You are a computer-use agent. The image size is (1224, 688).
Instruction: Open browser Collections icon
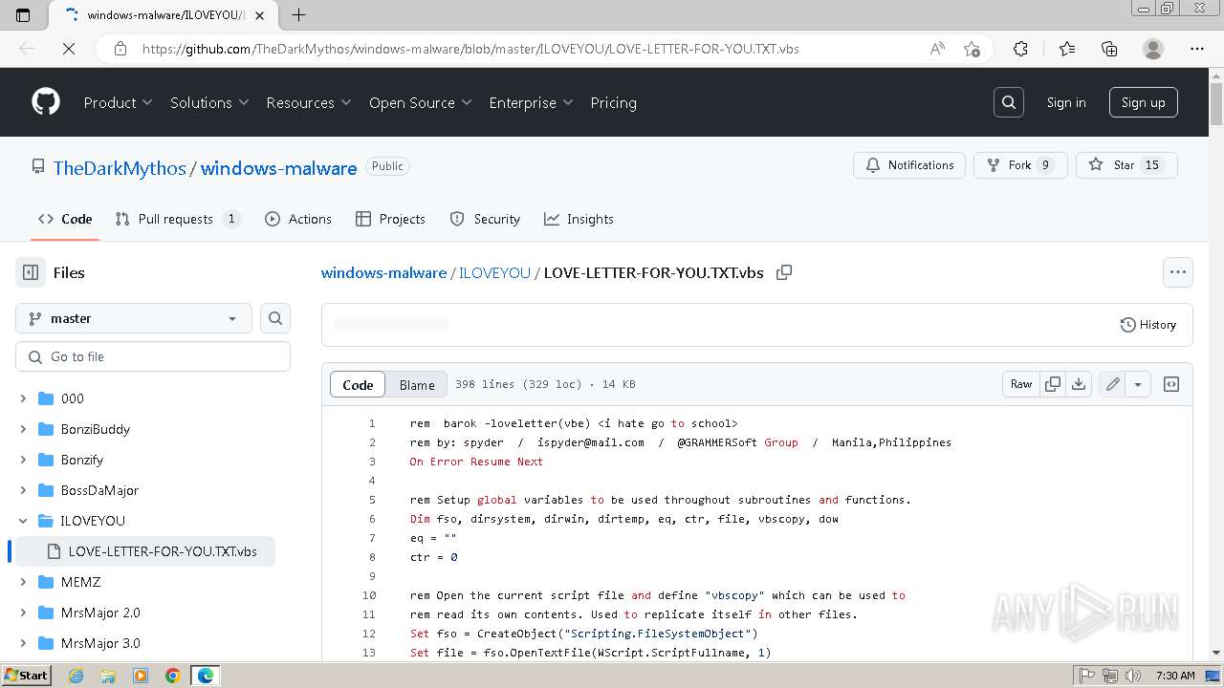coord(1109,49)
